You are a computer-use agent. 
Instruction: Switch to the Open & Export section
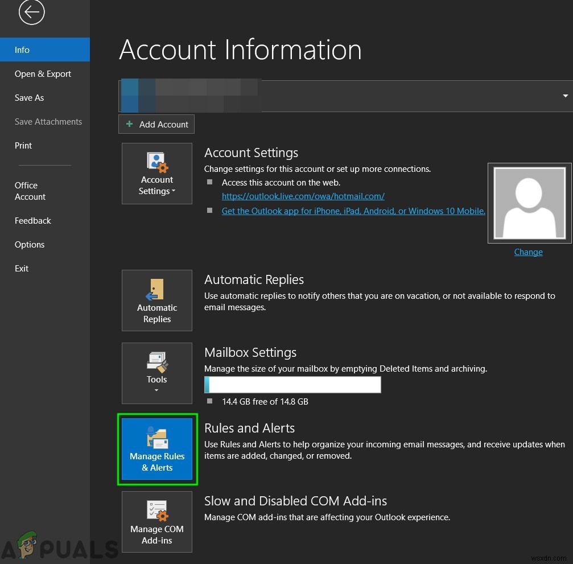[43, 73]
